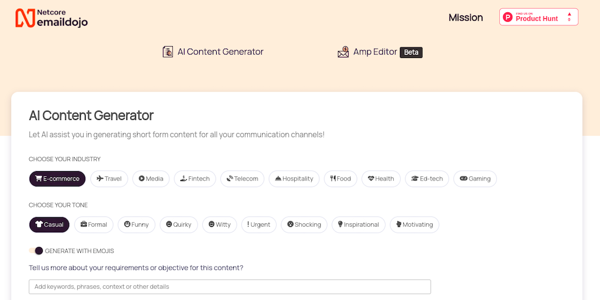This screenshot has height=300, width=600.
Task: Select the Media play icon chip
Action: coord(142,179)
